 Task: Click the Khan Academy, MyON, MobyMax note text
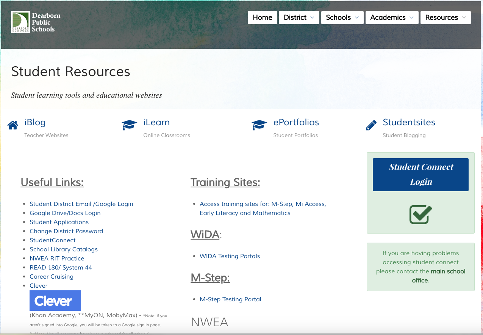pyautogui.click(x=98, y=320)
